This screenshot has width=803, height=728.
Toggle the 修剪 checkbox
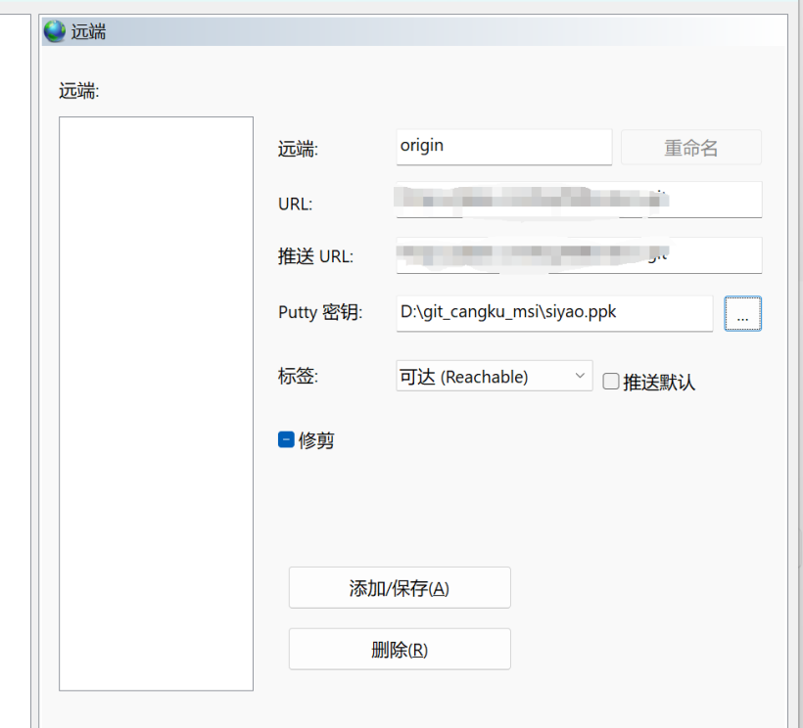(x=287, y=440)
